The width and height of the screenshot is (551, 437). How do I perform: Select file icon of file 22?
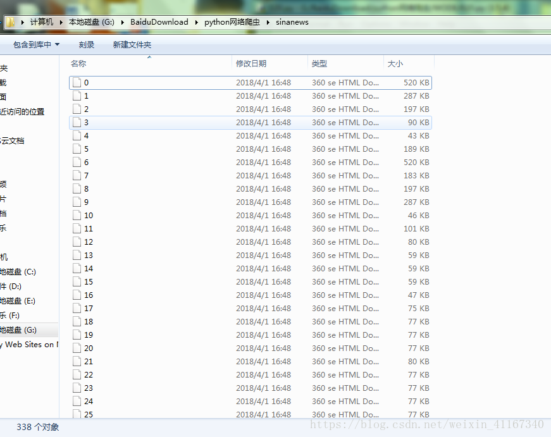77,375
